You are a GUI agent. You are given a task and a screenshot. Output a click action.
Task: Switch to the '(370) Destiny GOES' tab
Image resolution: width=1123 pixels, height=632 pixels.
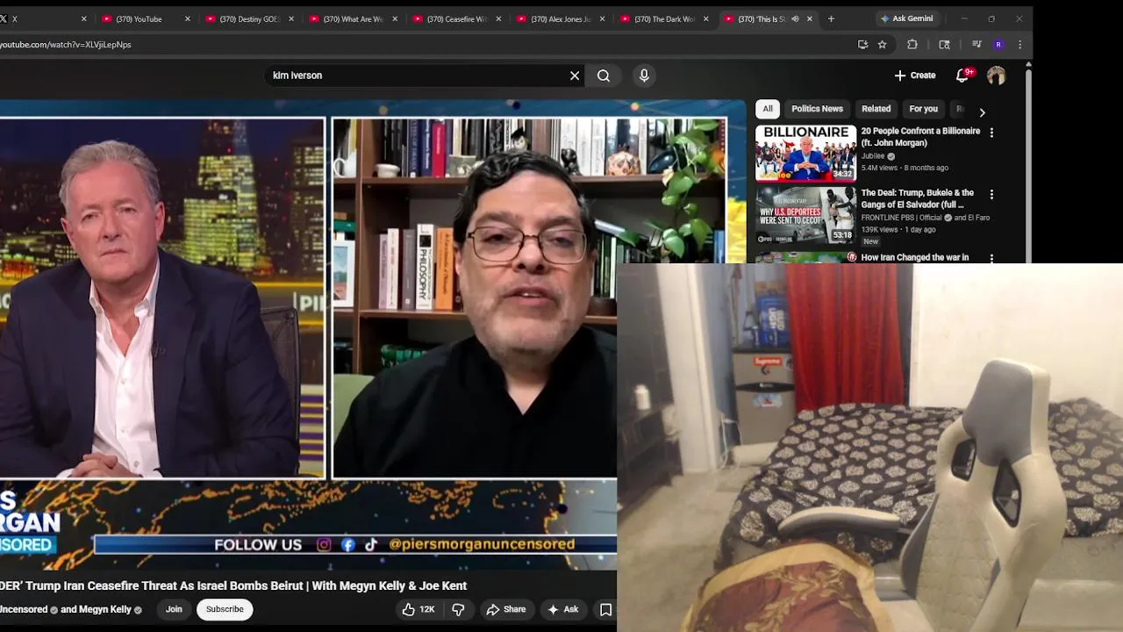coord(248,18)
